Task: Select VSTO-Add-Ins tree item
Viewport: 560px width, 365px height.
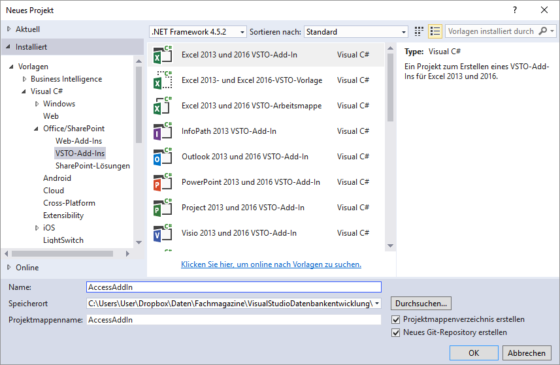Action: coord(80,153)
